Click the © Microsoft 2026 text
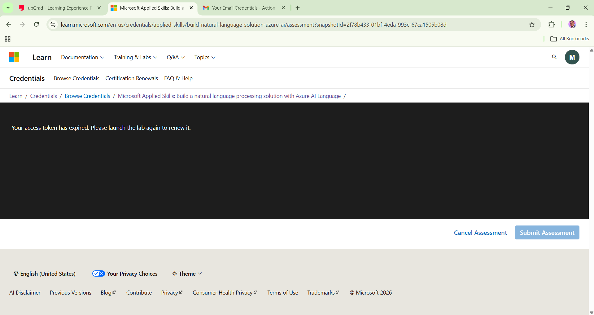The height and width of the screenshot is (315, 594). click(x=371, y=293)
